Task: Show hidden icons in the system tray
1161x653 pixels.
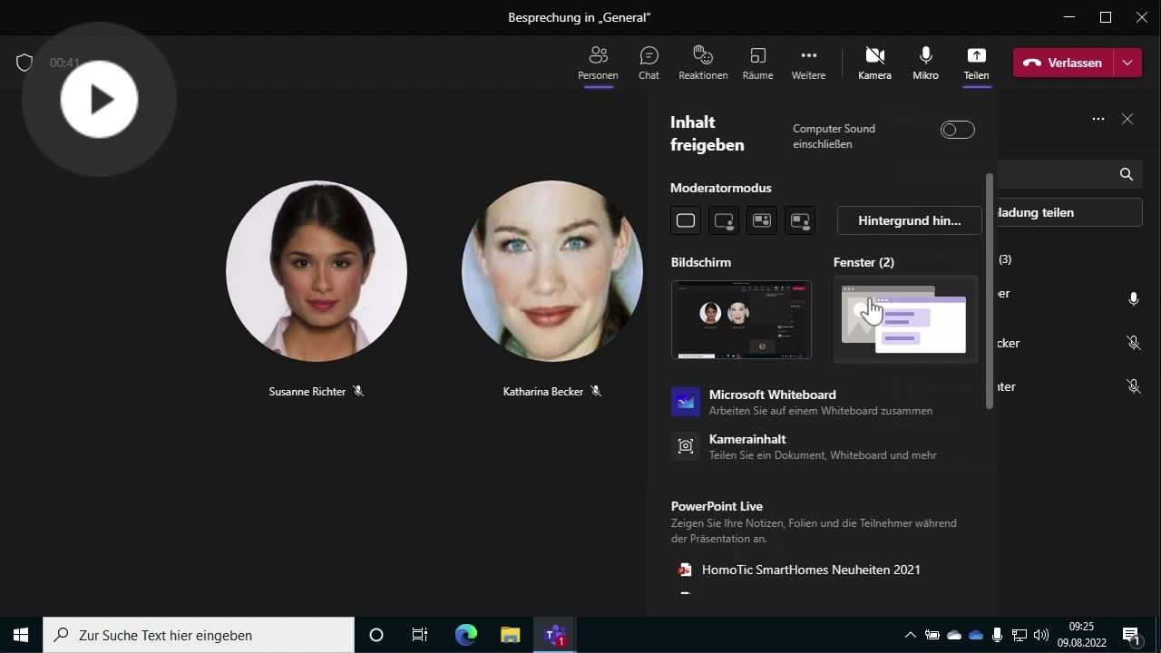Action: (x=910, y=635)
